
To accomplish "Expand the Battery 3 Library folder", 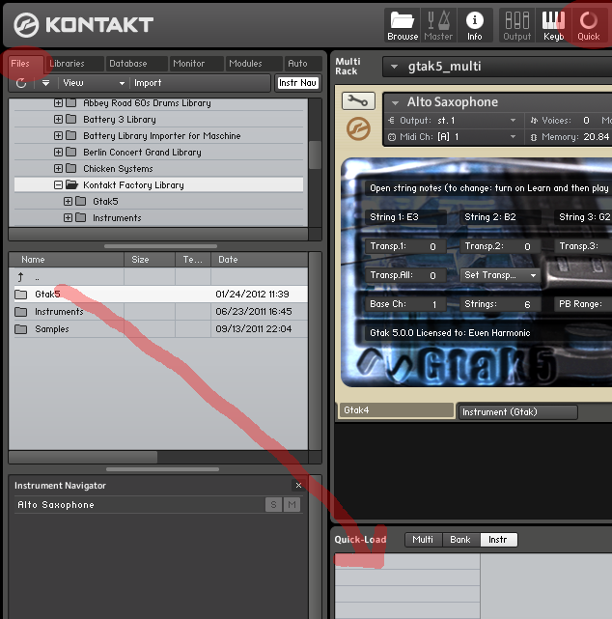I will point(58,120).
